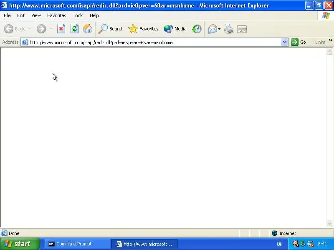
Task: Click the Mail toolbar icon
Action: point(213,29)
